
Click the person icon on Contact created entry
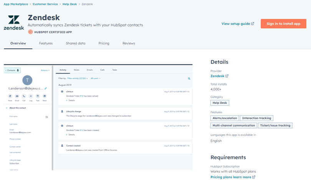pos(62,146)
